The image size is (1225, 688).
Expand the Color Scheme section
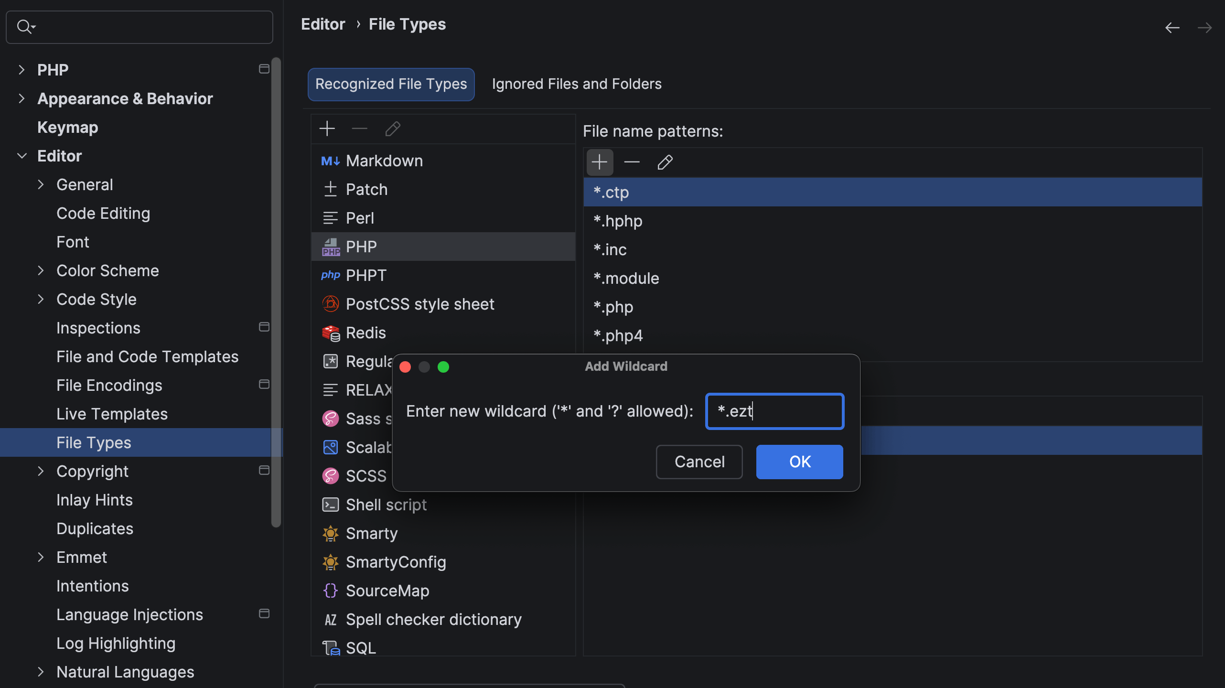[41, 270]
